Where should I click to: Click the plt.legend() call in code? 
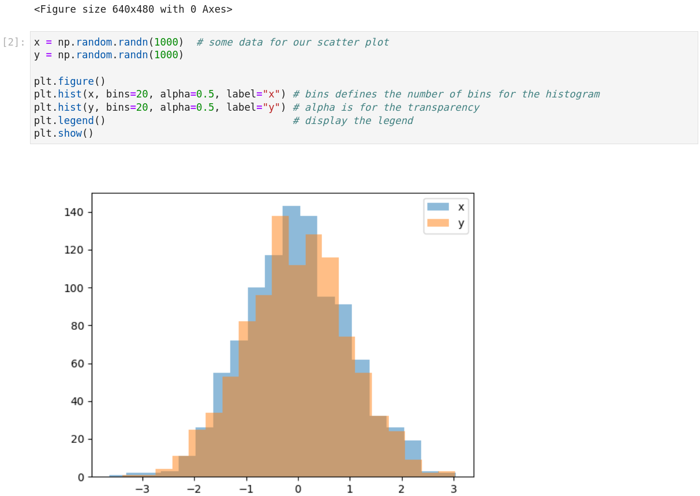[69, 121]
